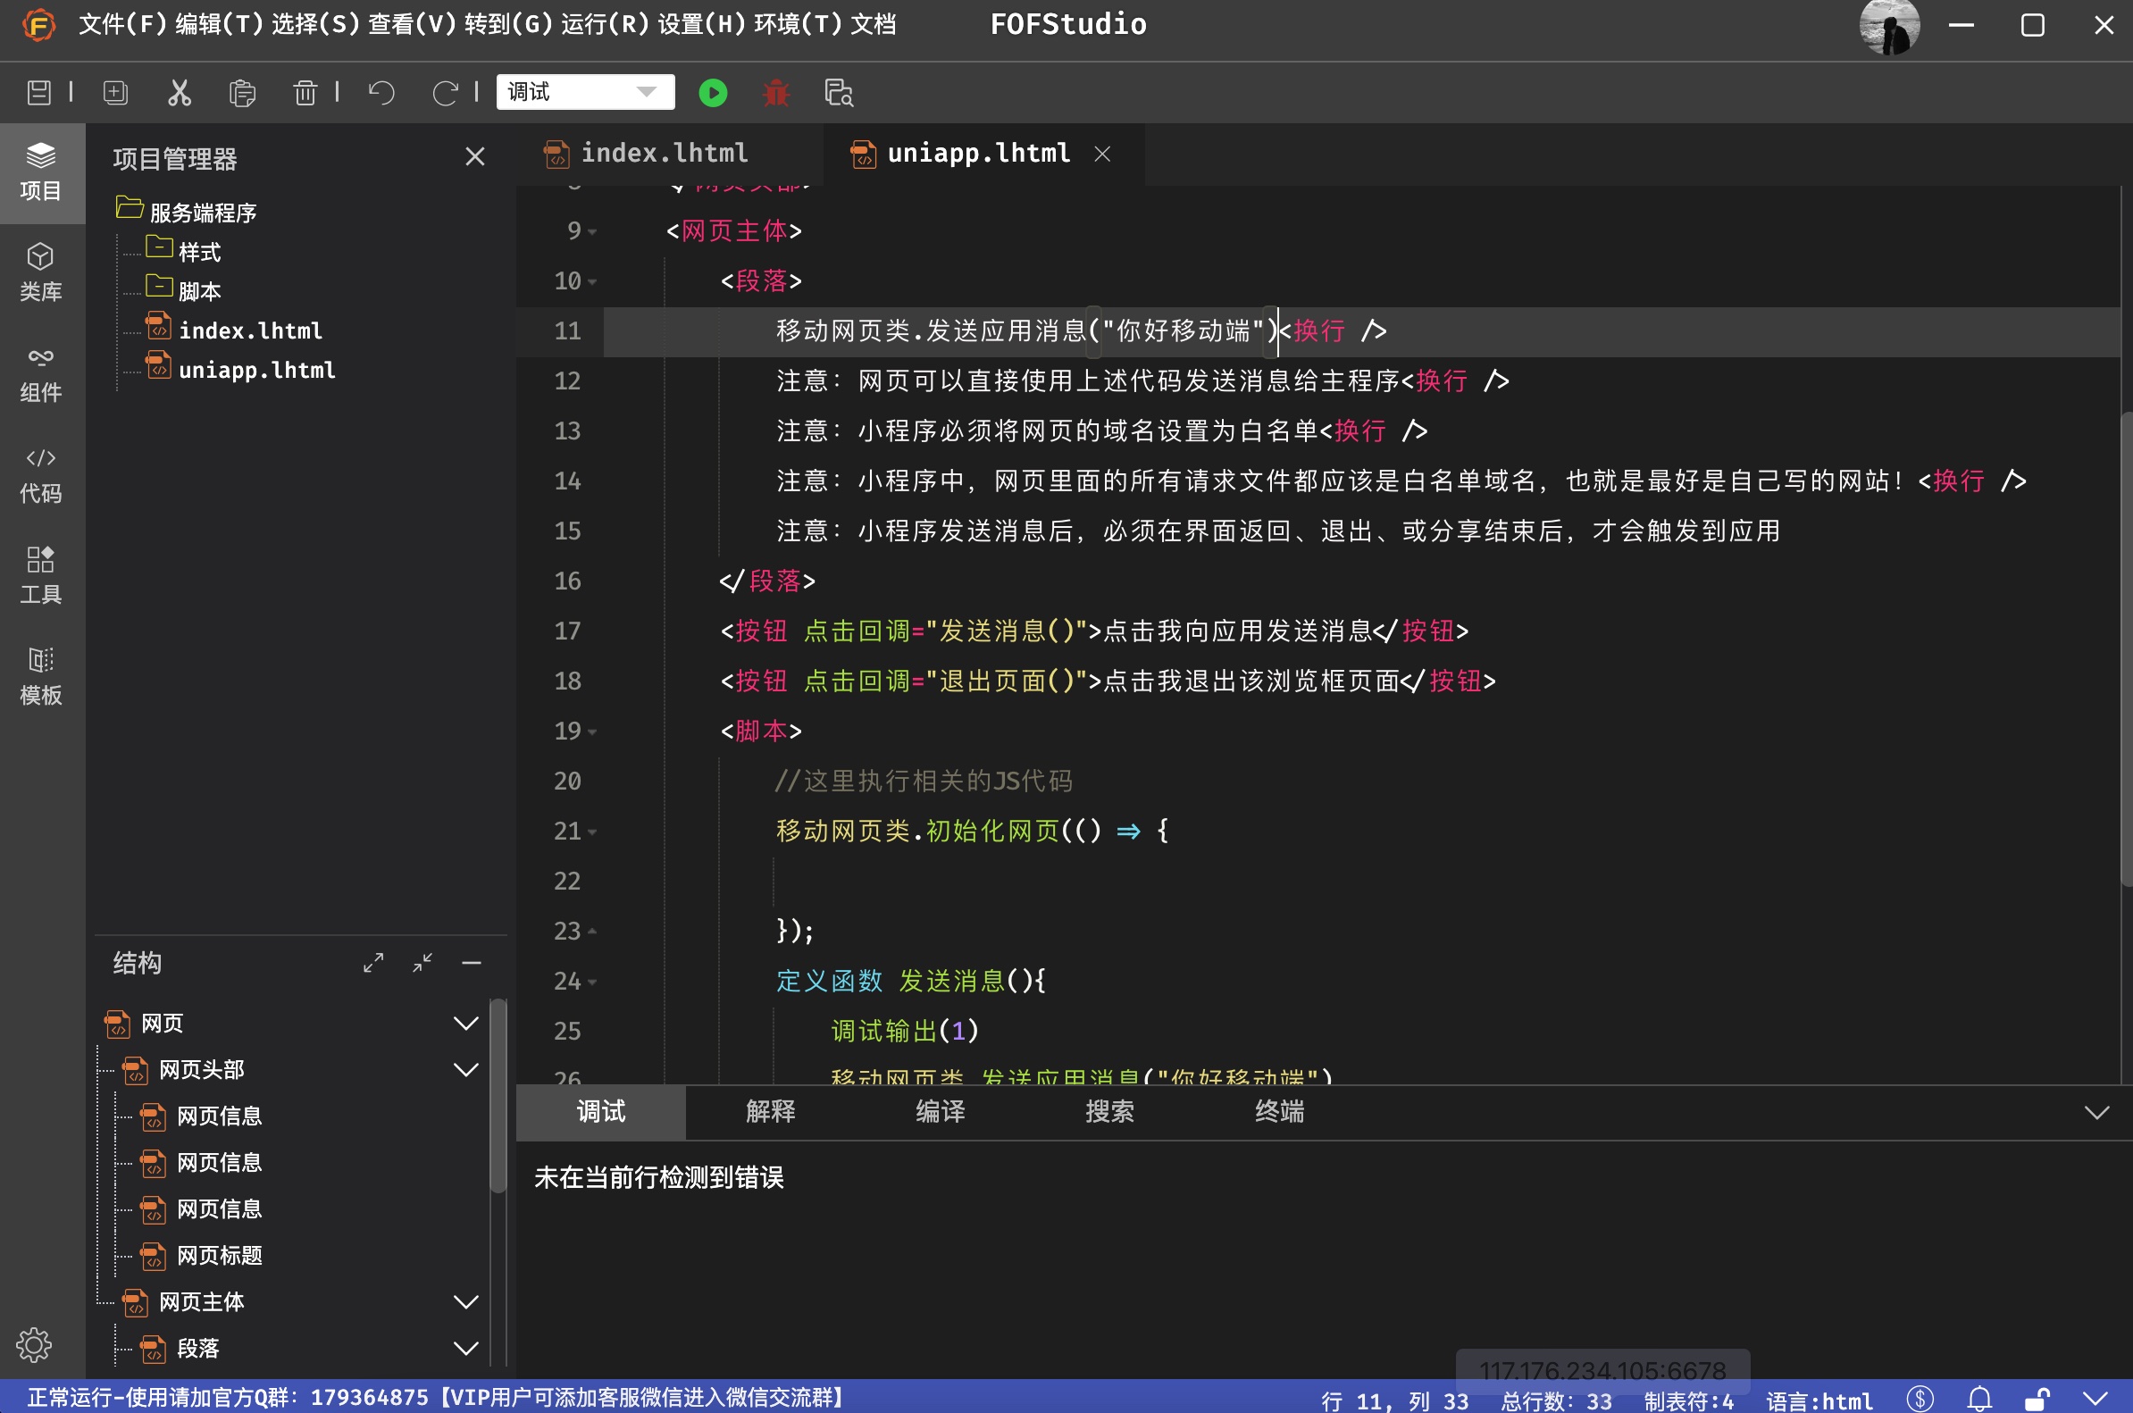Click the paste clipboard icon
The image size is (2133, 1413).
coord(242,93)
